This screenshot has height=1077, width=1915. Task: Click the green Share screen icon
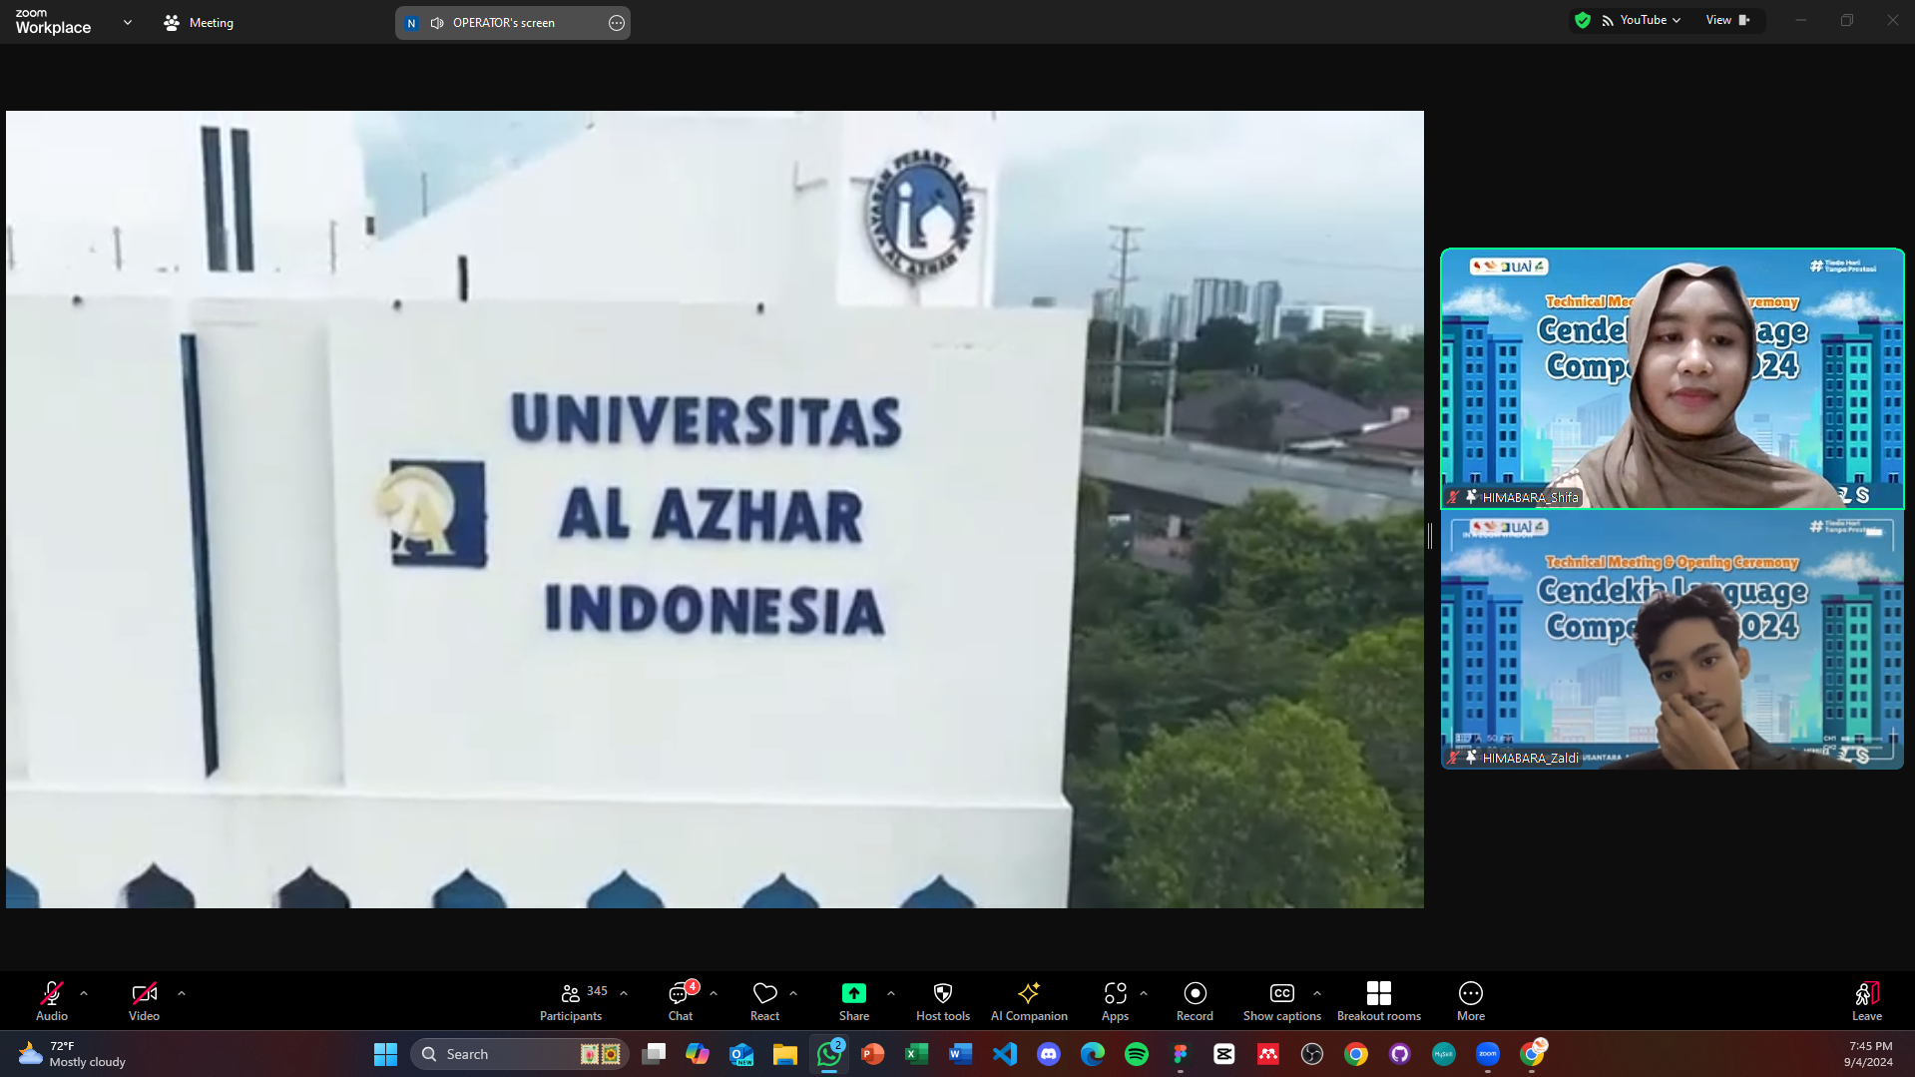(x=853, y=993)
